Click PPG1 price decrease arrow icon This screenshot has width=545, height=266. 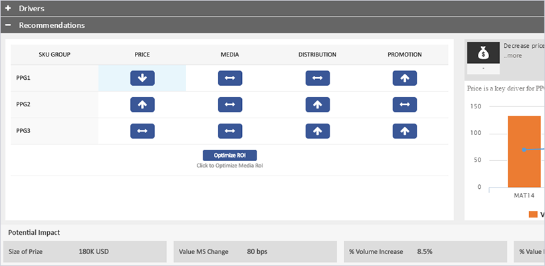coord(142,78)
